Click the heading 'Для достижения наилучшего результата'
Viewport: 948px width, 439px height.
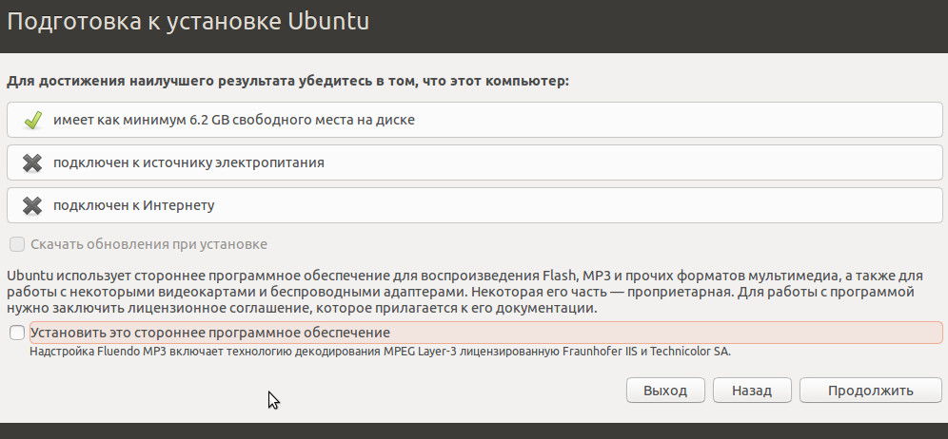[287, 82]
